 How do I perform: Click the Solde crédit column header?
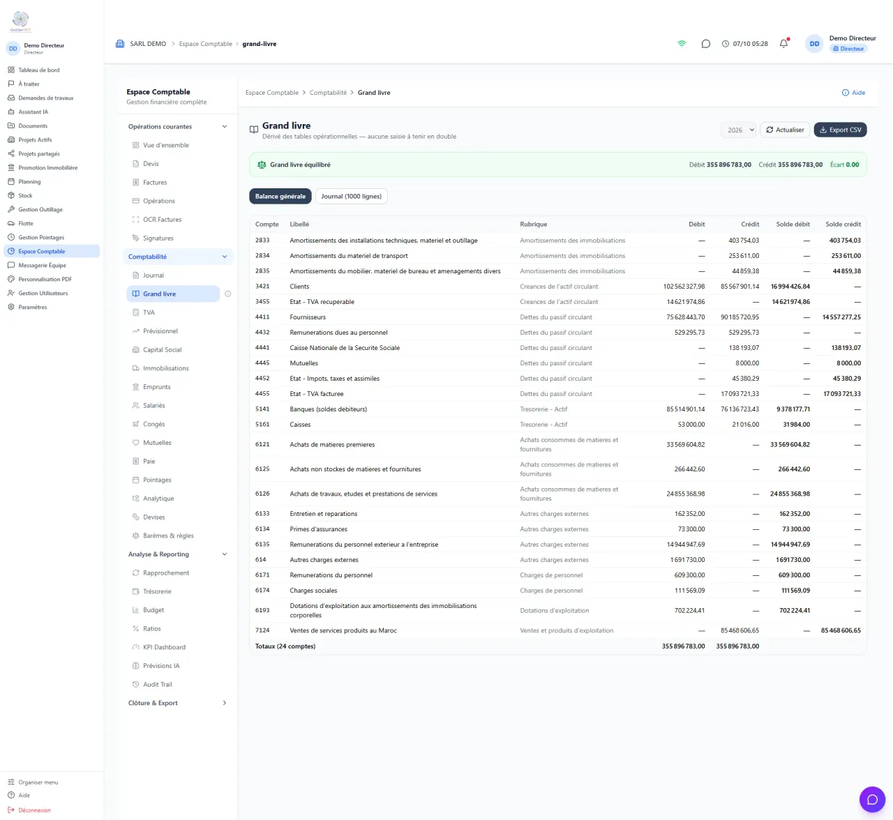(843, 225)
